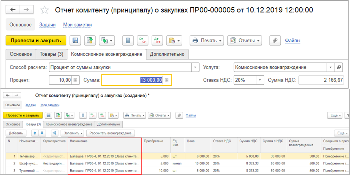Move row up with the blue up arrow
The height and width of the screenshot is (175, 350).
[35, 133]
